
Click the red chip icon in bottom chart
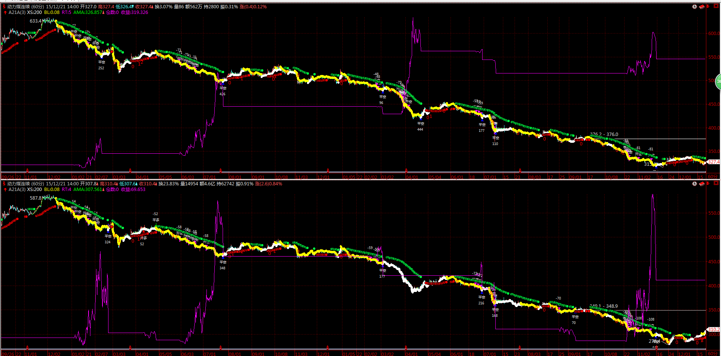[701, 184]
